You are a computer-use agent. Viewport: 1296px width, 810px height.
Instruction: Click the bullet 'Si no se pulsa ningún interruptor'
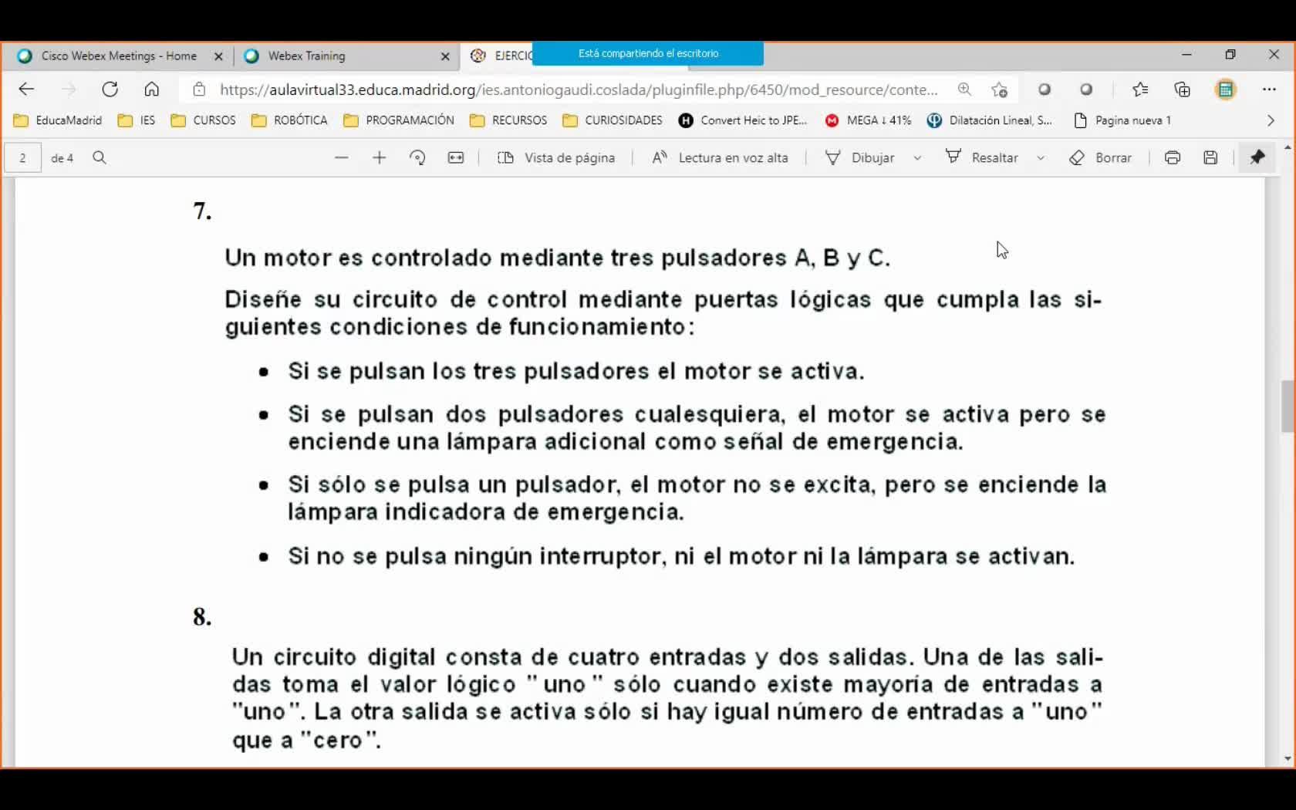click(x=681, y=556)
